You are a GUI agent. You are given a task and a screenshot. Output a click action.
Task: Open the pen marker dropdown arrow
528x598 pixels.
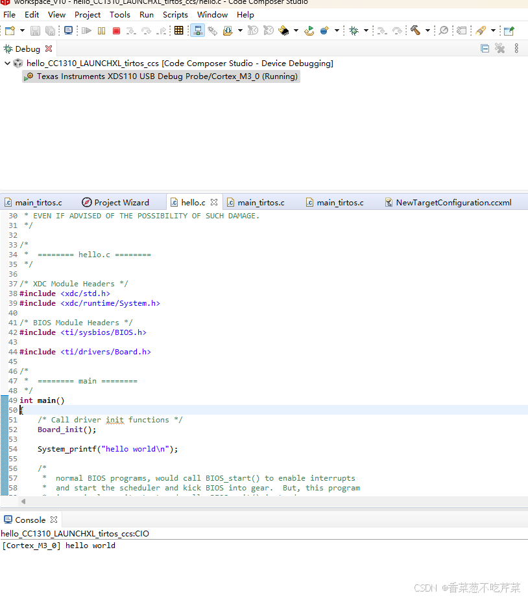[493, 30]
